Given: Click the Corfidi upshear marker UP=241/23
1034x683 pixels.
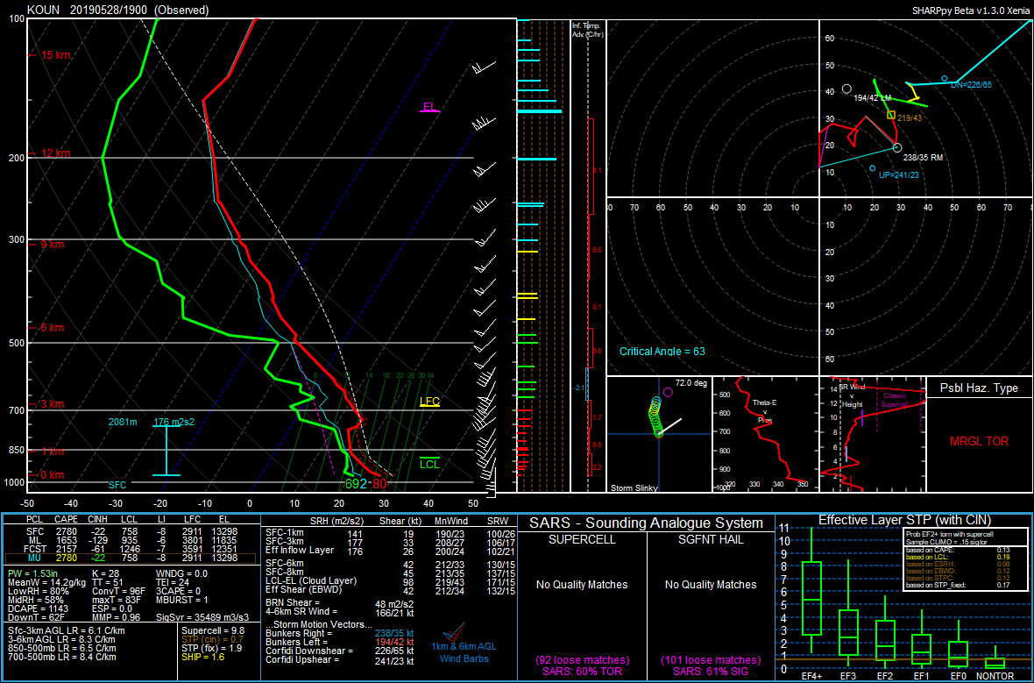Looking at the screenshot, I should (872, 168).
